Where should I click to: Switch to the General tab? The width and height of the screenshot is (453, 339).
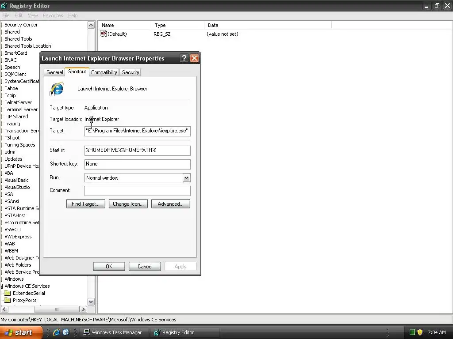[x=54, y=72]
